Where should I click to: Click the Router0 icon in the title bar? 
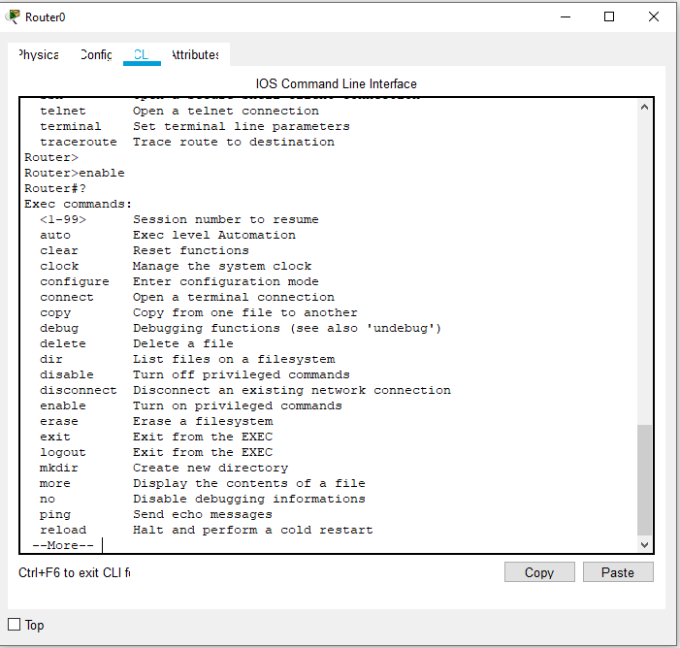pos(14,16)
